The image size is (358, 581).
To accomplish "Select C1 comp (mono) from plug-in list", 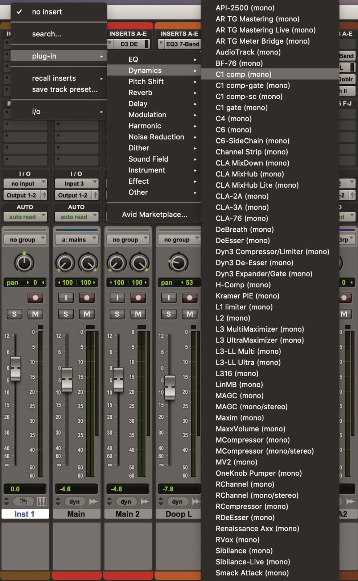I will point(243,74).
